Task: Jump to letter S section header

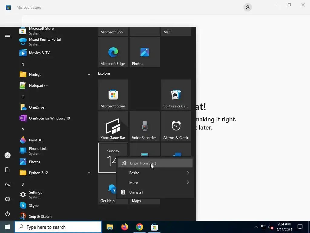Action: (x=23, y=184)
